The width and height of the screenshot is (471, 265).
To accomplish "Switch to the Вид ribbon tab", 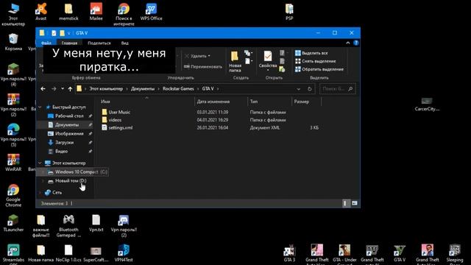I will (125, 43).
